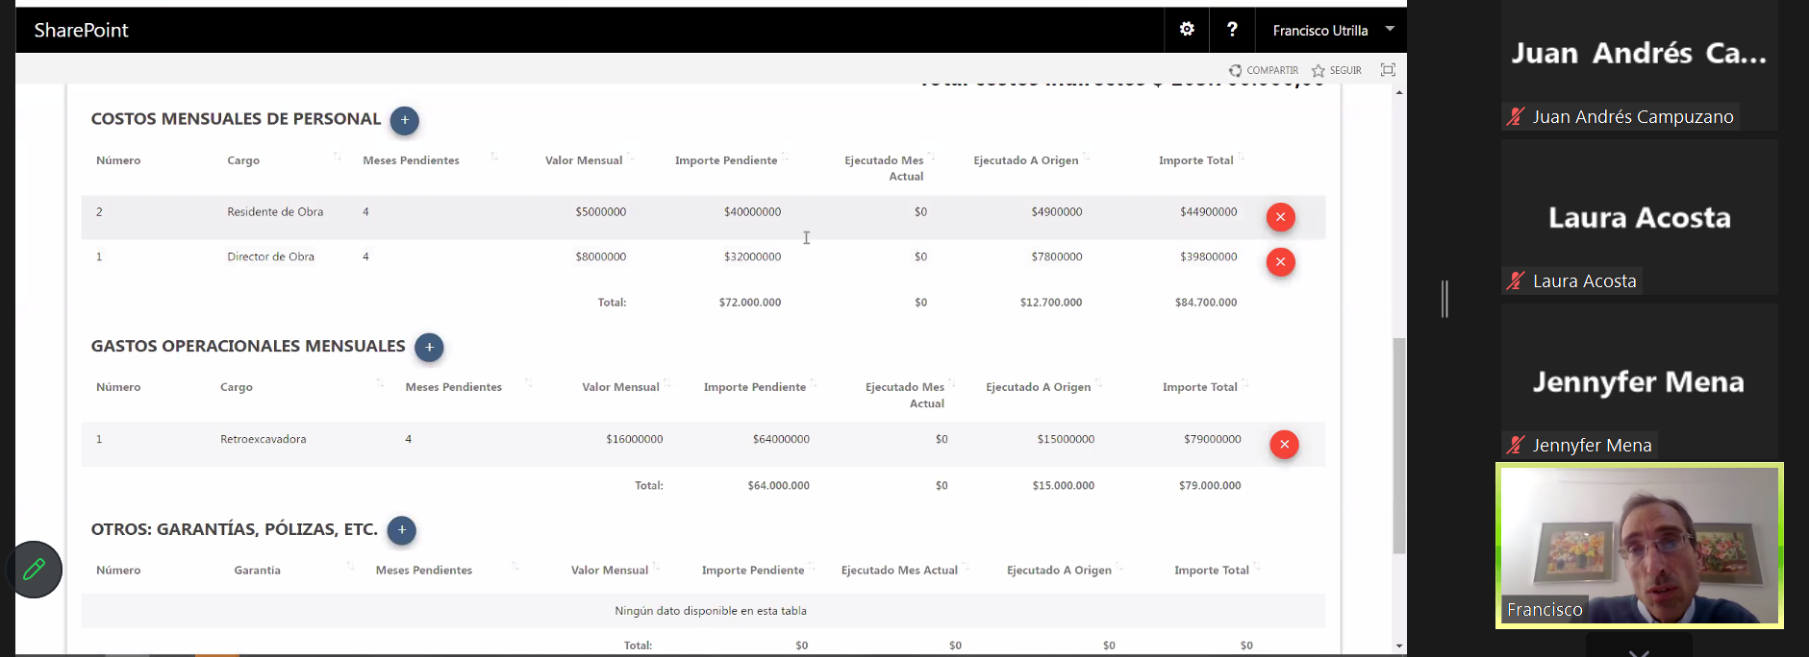
Task: Click Laura Acosta muted microphone icon
Action: (x=1516, y=281)
